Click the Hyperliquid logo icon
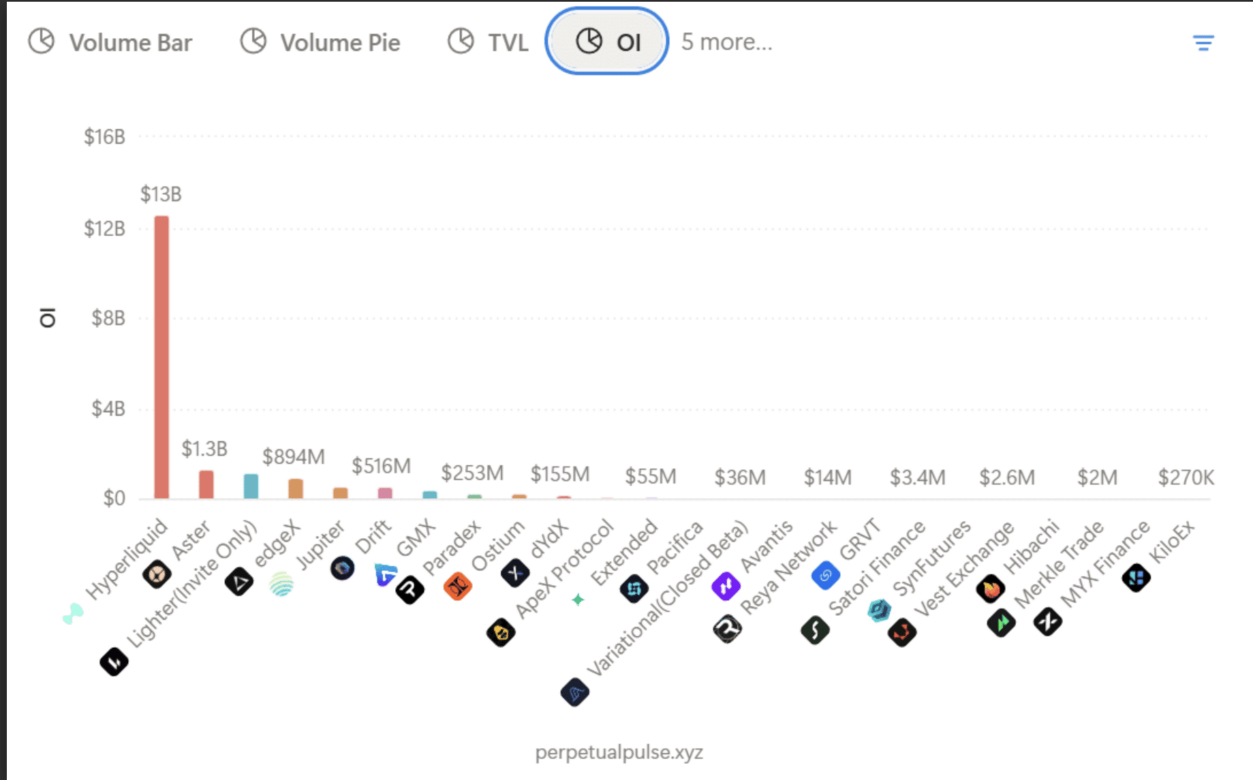 [73, 614]
